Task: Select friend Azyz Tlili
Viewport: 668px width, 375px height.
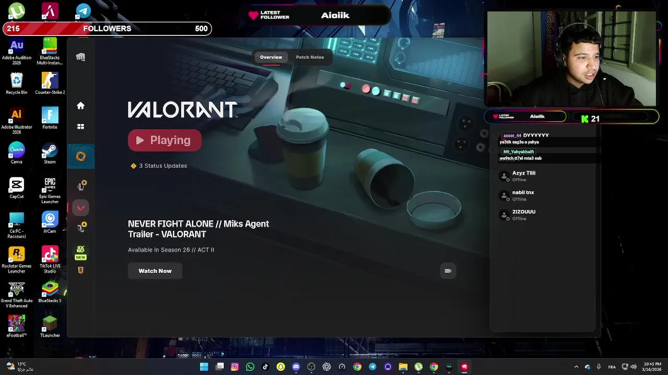Action: pyautogui.click(x=543, y=176)
